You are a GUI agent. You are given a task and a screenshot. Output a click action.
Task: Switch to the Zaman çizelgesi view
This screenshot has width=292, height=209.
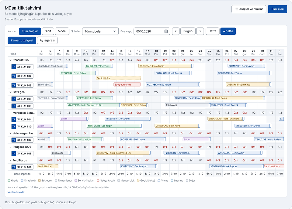(x=22, y=40)
